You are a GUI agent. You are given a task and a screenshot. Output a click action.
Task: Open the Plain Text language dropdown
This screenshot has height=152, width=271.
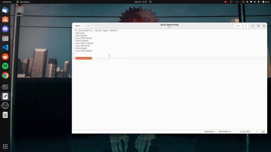coord(210,131)
